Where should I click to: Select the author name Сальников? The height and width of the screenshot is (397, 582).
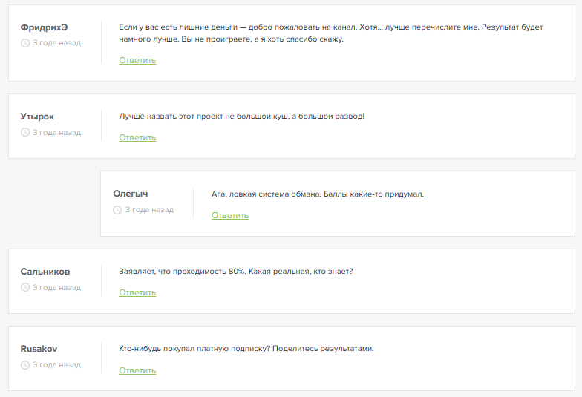tap(45, 272)
